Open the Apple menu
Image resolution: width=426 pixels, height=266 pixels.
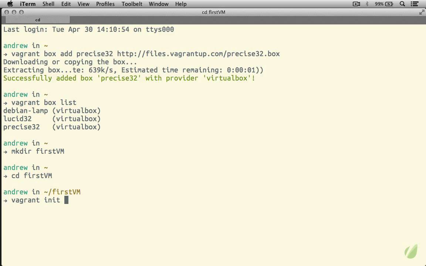pos(10,4)
